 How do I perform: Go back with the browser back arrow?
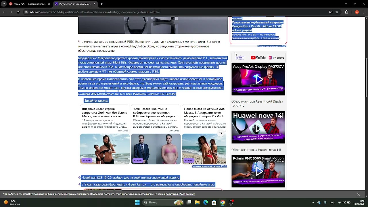[x=4, y=12]
